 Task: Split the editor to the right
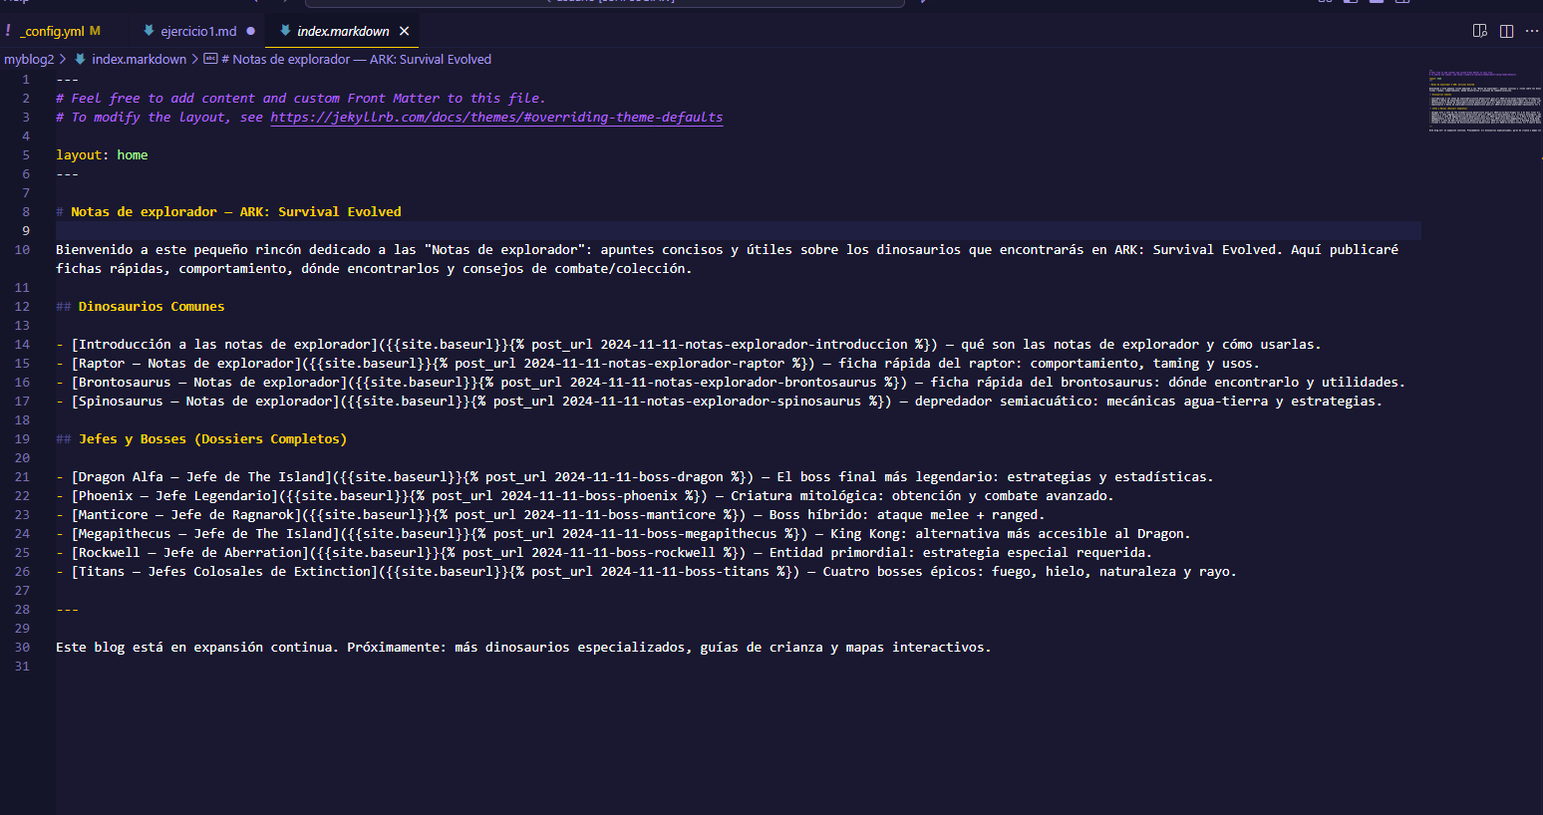(1506, 31)
